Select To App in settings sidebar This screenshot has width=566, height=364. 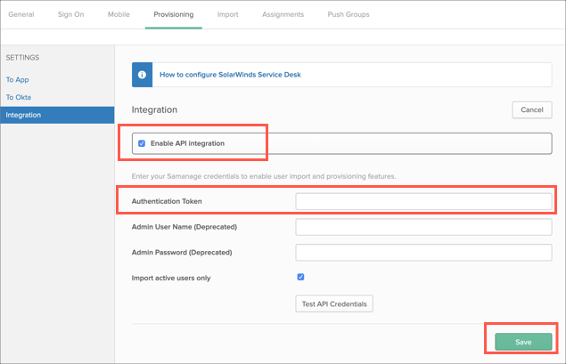click(x=18, y=80)
